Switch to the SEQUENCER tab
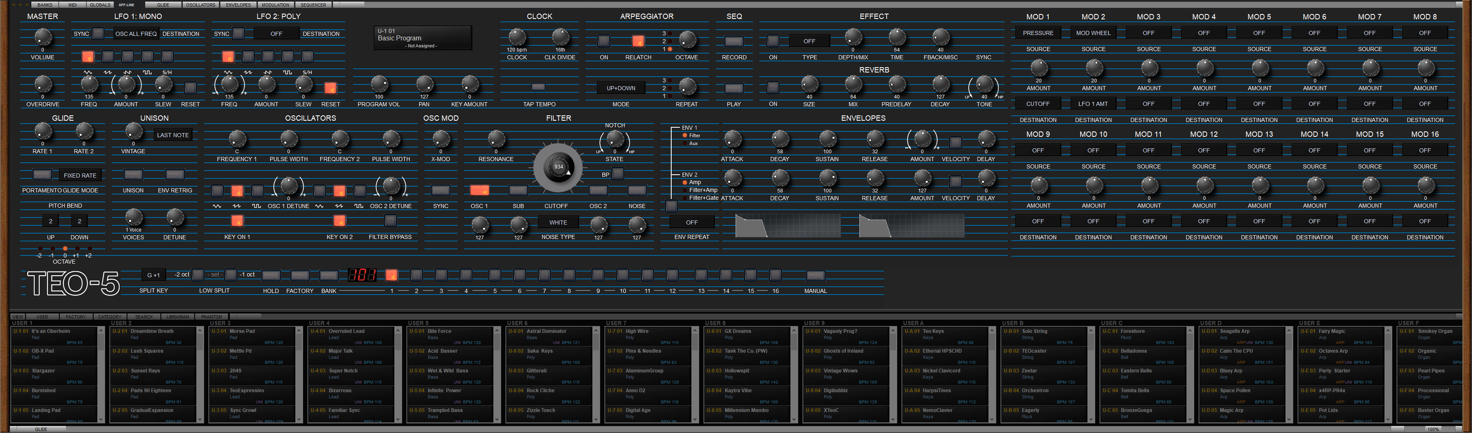 [x=313, y=5]
